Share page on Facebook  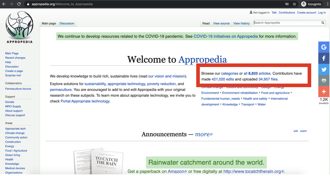(324, 58)
